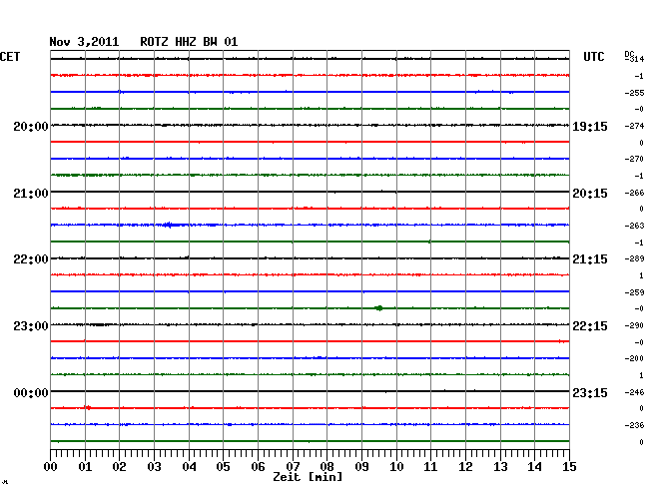Click the UTC time zone label
The height and width of the screenshot is (493, 649).
point(593,57)
